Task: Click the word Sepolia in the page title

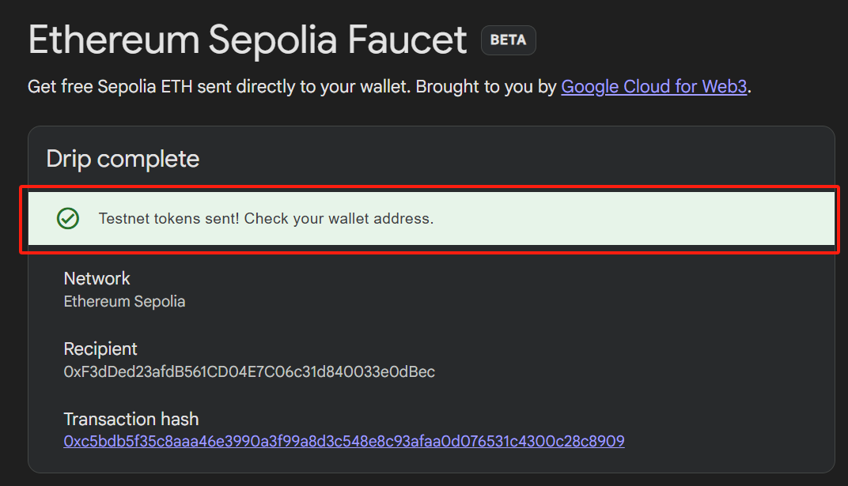Action: (x=273, y=40)
